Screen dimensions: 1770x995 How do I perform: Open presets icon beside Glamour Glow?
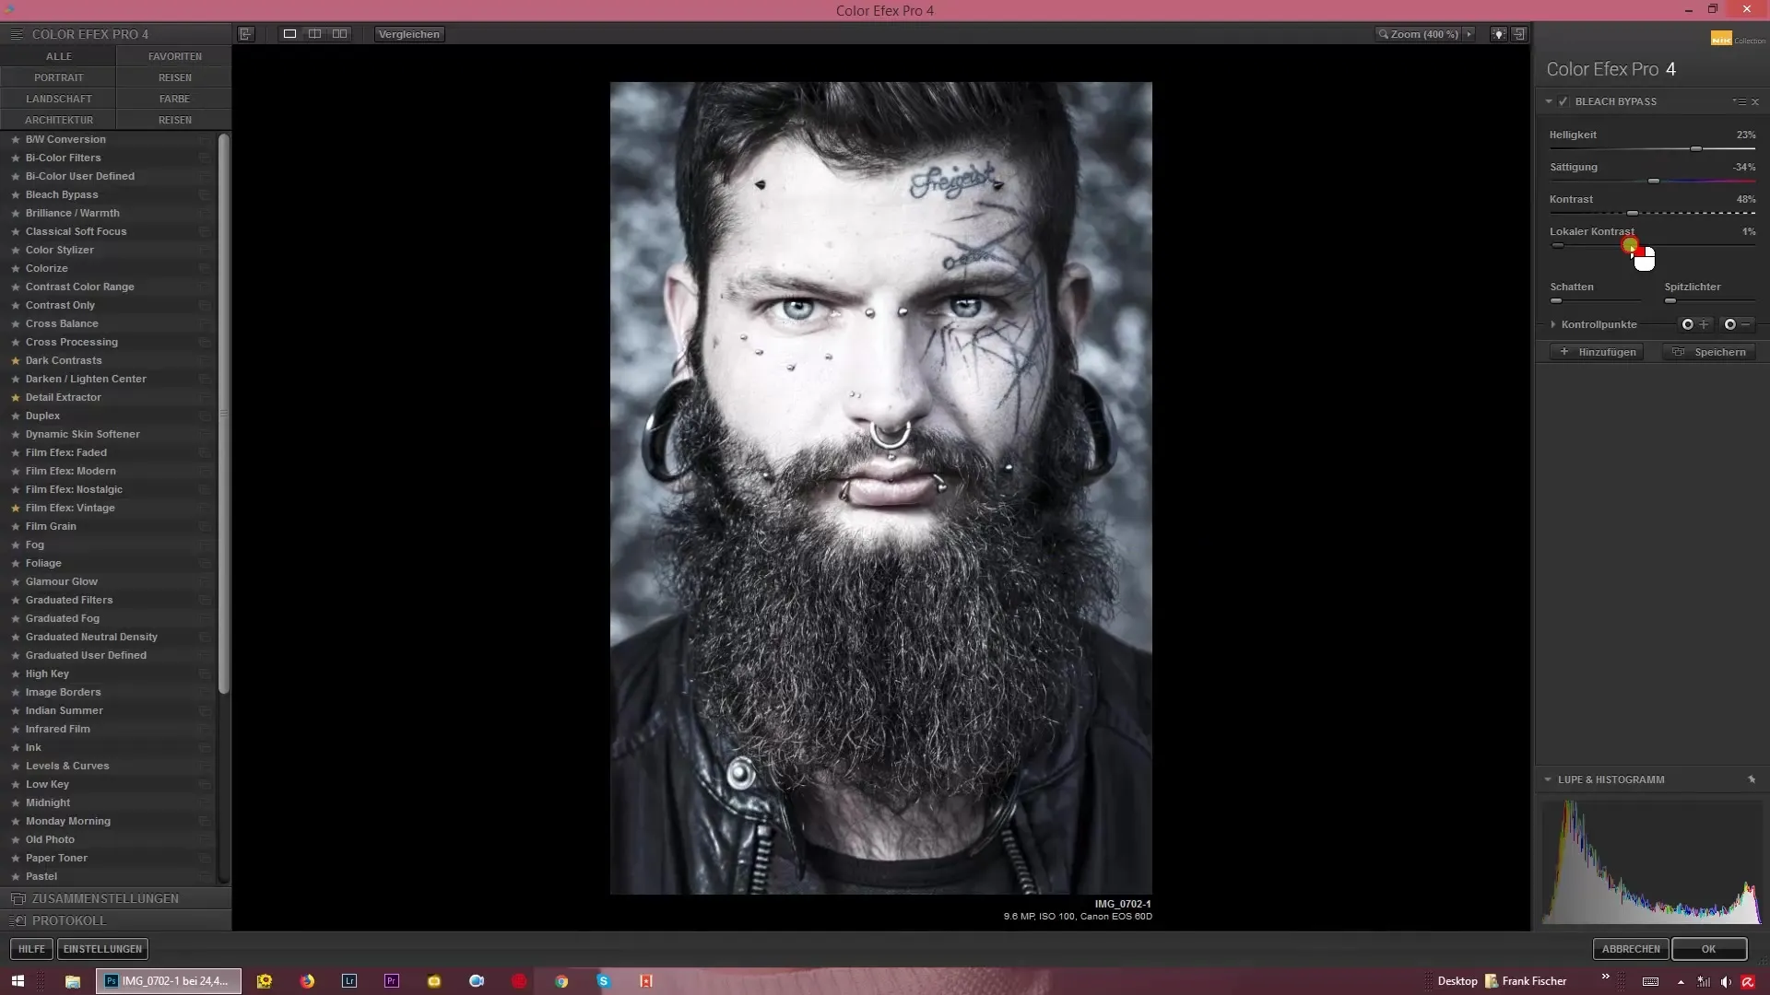click(x=205, y=581)
